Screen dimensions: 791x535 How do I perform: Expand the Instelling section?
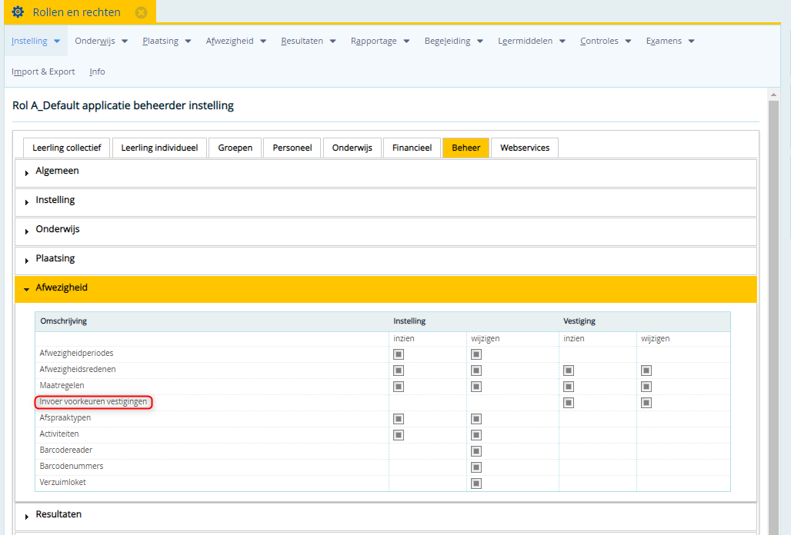386,202
